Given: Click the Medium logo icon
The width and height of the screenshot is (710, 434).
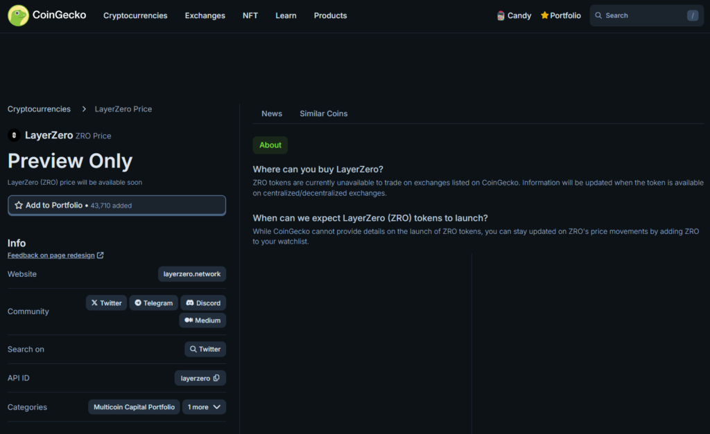Looking at the screenshot, I should coord(189,320).
